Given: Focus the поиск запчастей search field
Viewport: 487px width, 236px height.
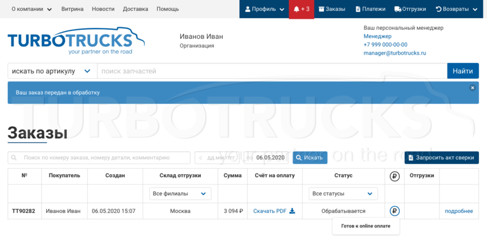Looking at the screenshot, I should click(x=272, y=71).
